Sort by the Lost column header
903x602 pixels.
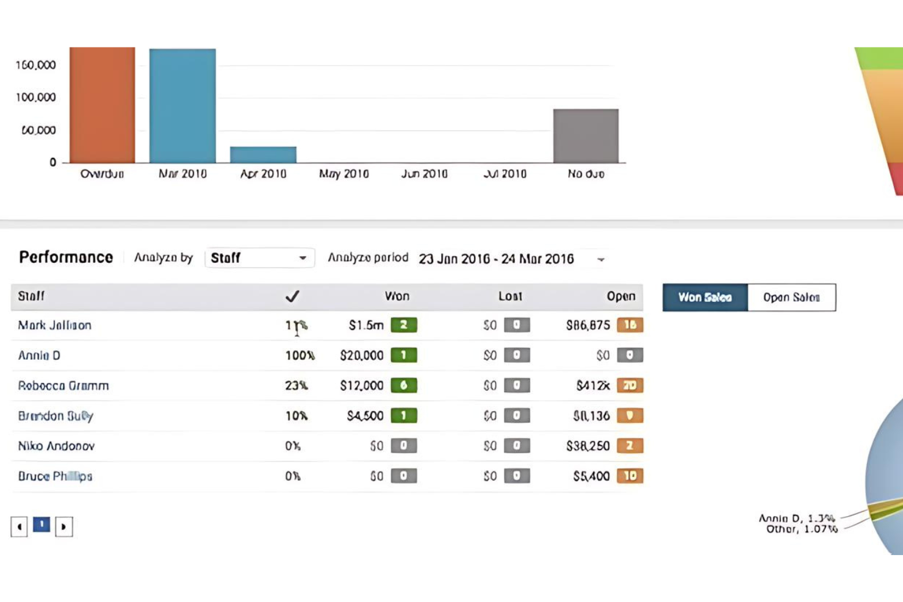point(510,296)
